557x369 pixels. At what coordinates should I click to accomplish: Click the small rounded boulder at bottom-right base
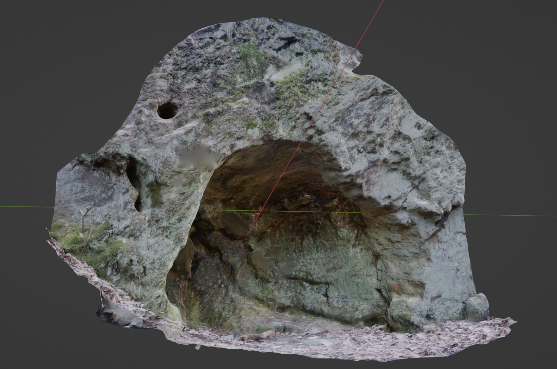(x=477, y=307)
